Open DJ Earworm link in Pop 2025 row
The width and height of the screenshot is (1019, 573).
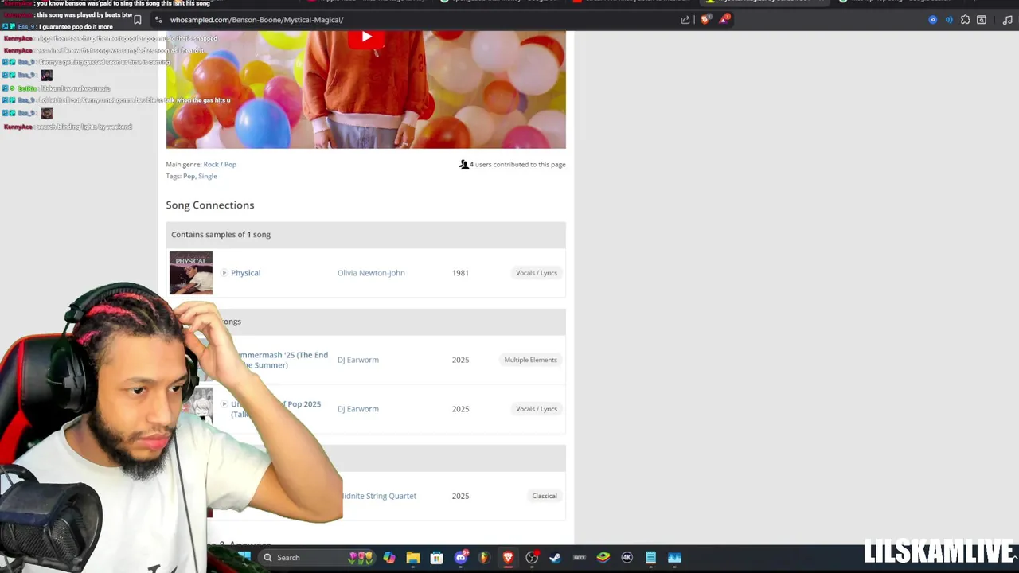pyautogui.click(x=357, y=409)
